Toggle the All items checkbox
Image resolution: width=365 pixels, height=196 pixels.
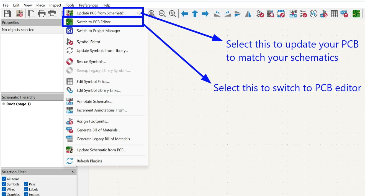[4, 179]
